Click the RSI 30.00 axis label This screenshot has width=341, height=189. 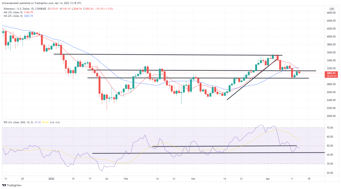click(x=330, y=164)
